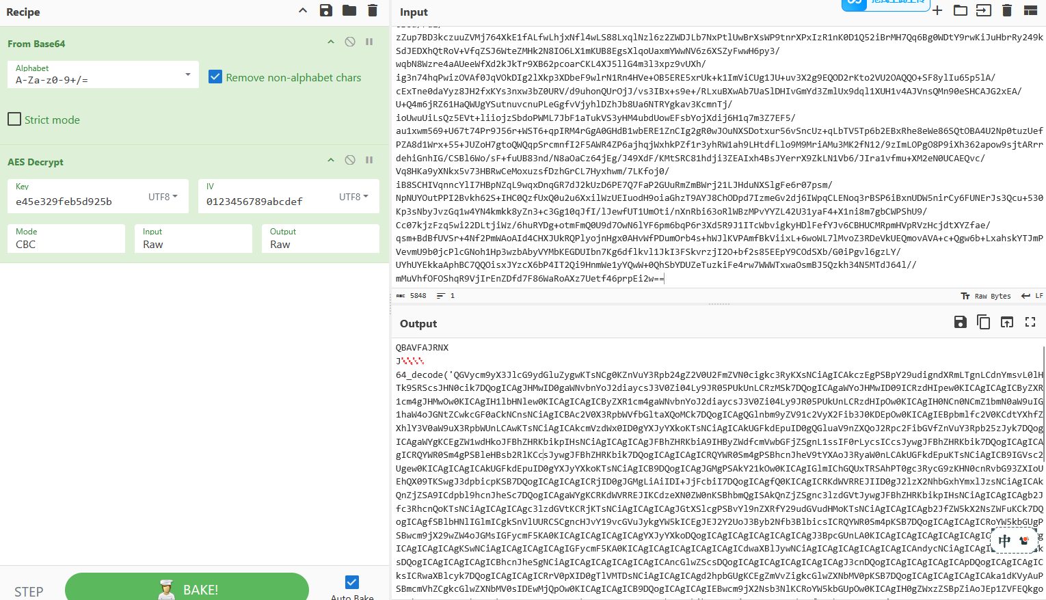The width and height of the screenshot is (1046, 600).
Task: Copy raw output to clipboard
Action: [984, 322]
